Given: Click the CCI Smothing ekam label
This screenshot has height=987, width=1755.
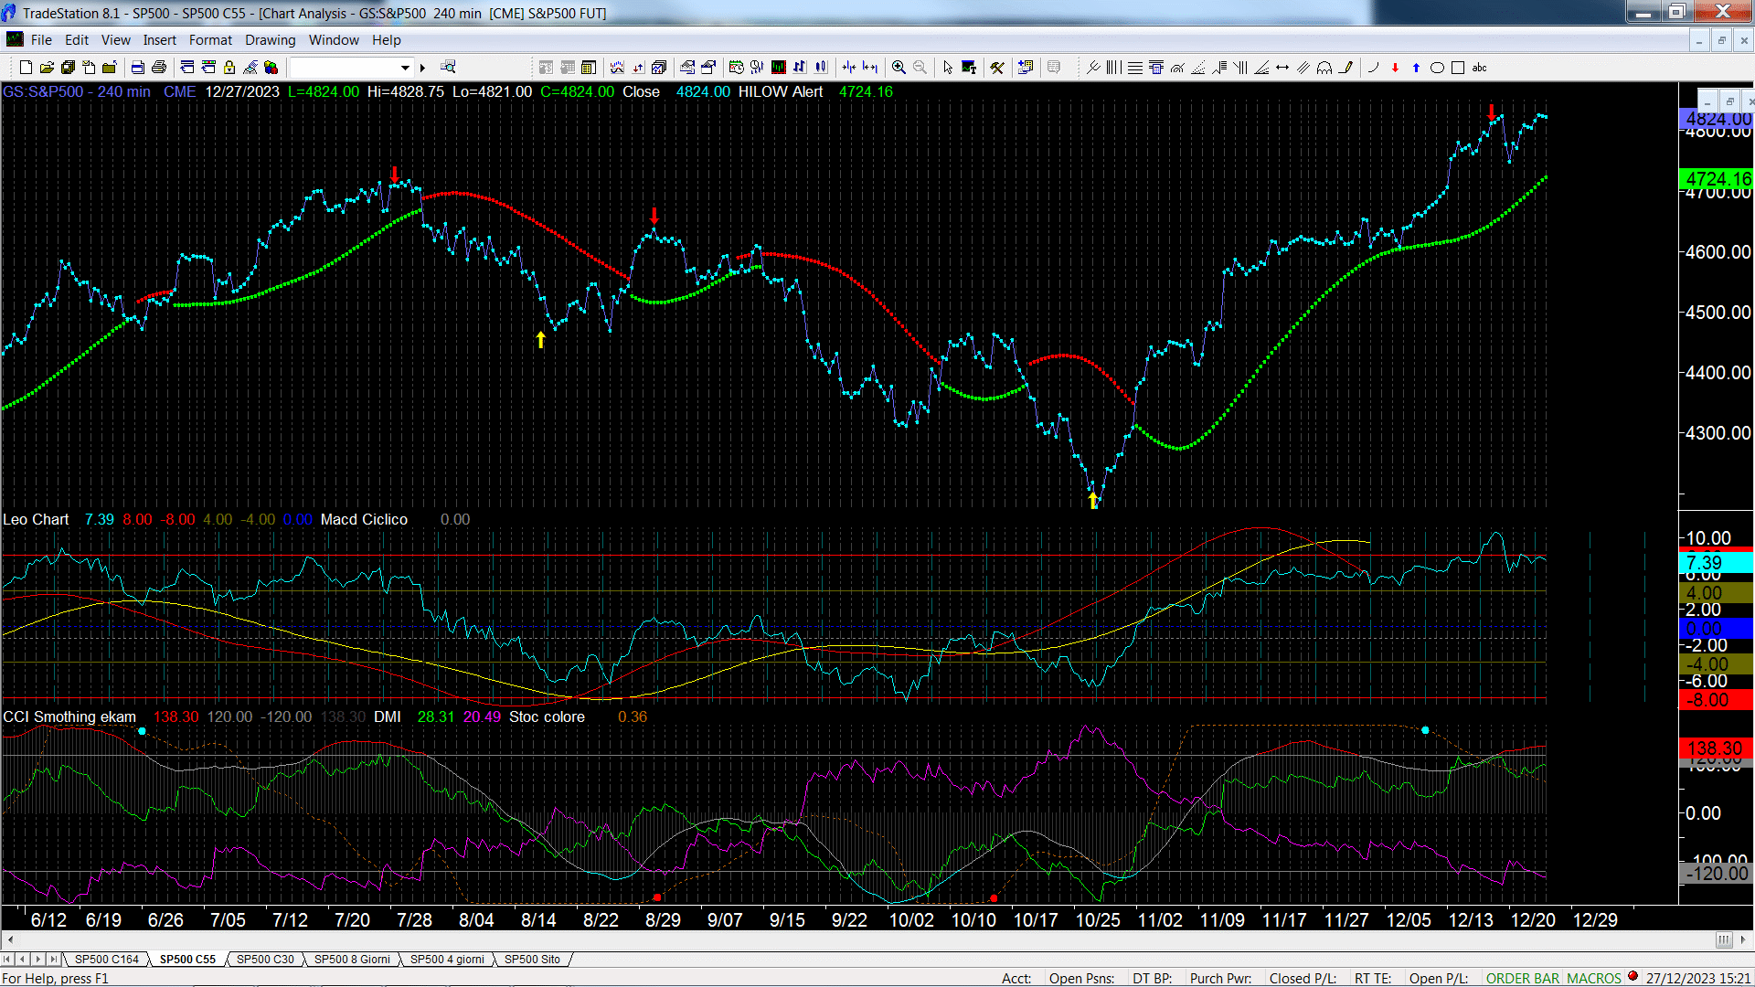Looking at the screenshot, I should pos(69,717).
